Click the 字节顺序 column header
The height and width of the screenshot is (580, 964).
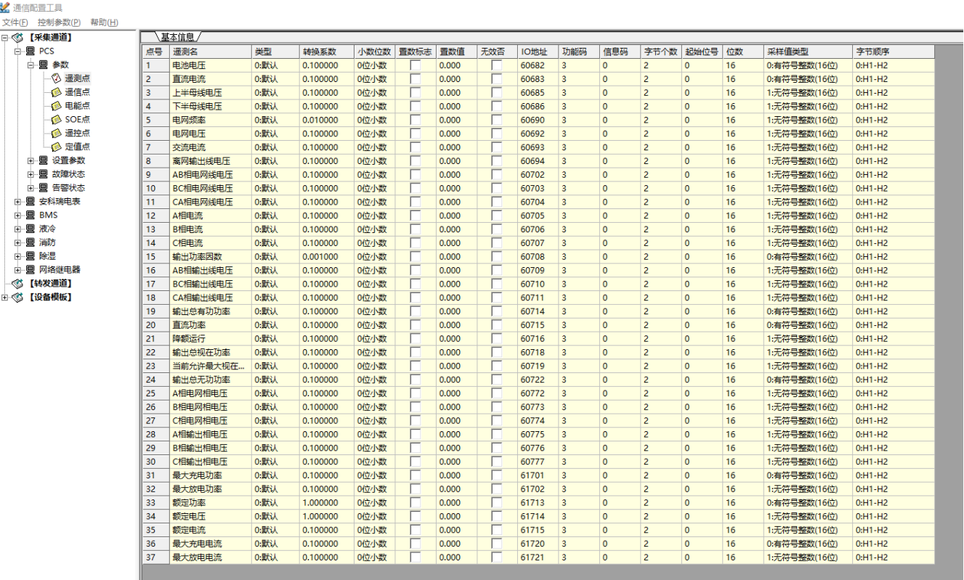[894, 52]
